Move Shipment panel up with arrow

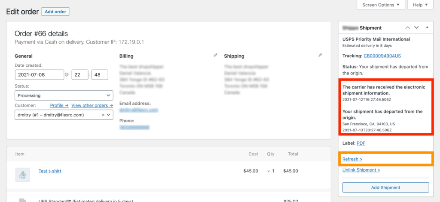pos(407,27)
